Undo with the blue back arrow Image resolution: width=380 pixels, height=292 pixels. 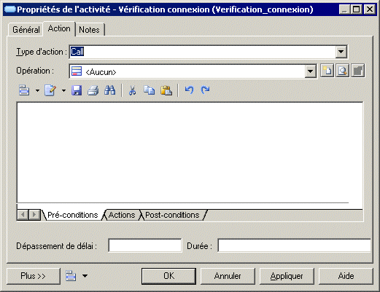tap(189, 90)
